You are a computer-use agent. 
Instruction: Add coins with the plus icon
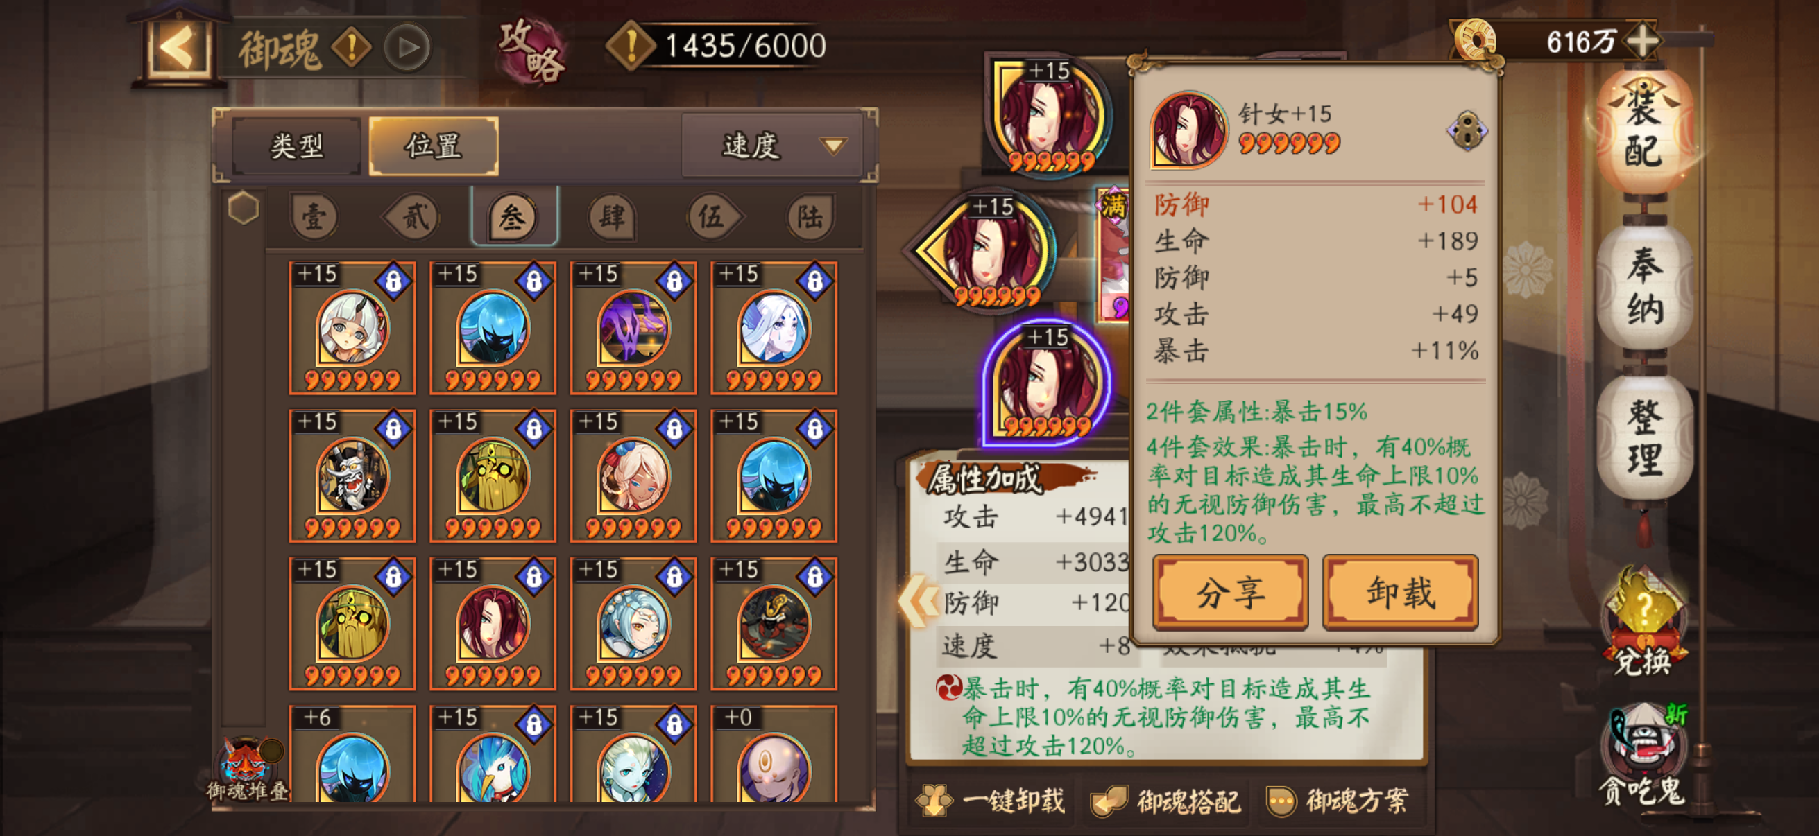pyautogui.click(x=1643, y=42)
